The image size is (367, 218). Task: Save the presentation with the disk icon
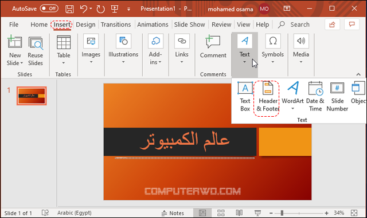coord(69,9)
